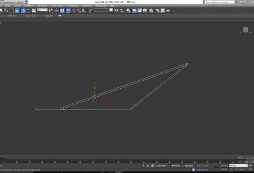Open the reference coordinate system View dropdown

click(x=42, y=10)
